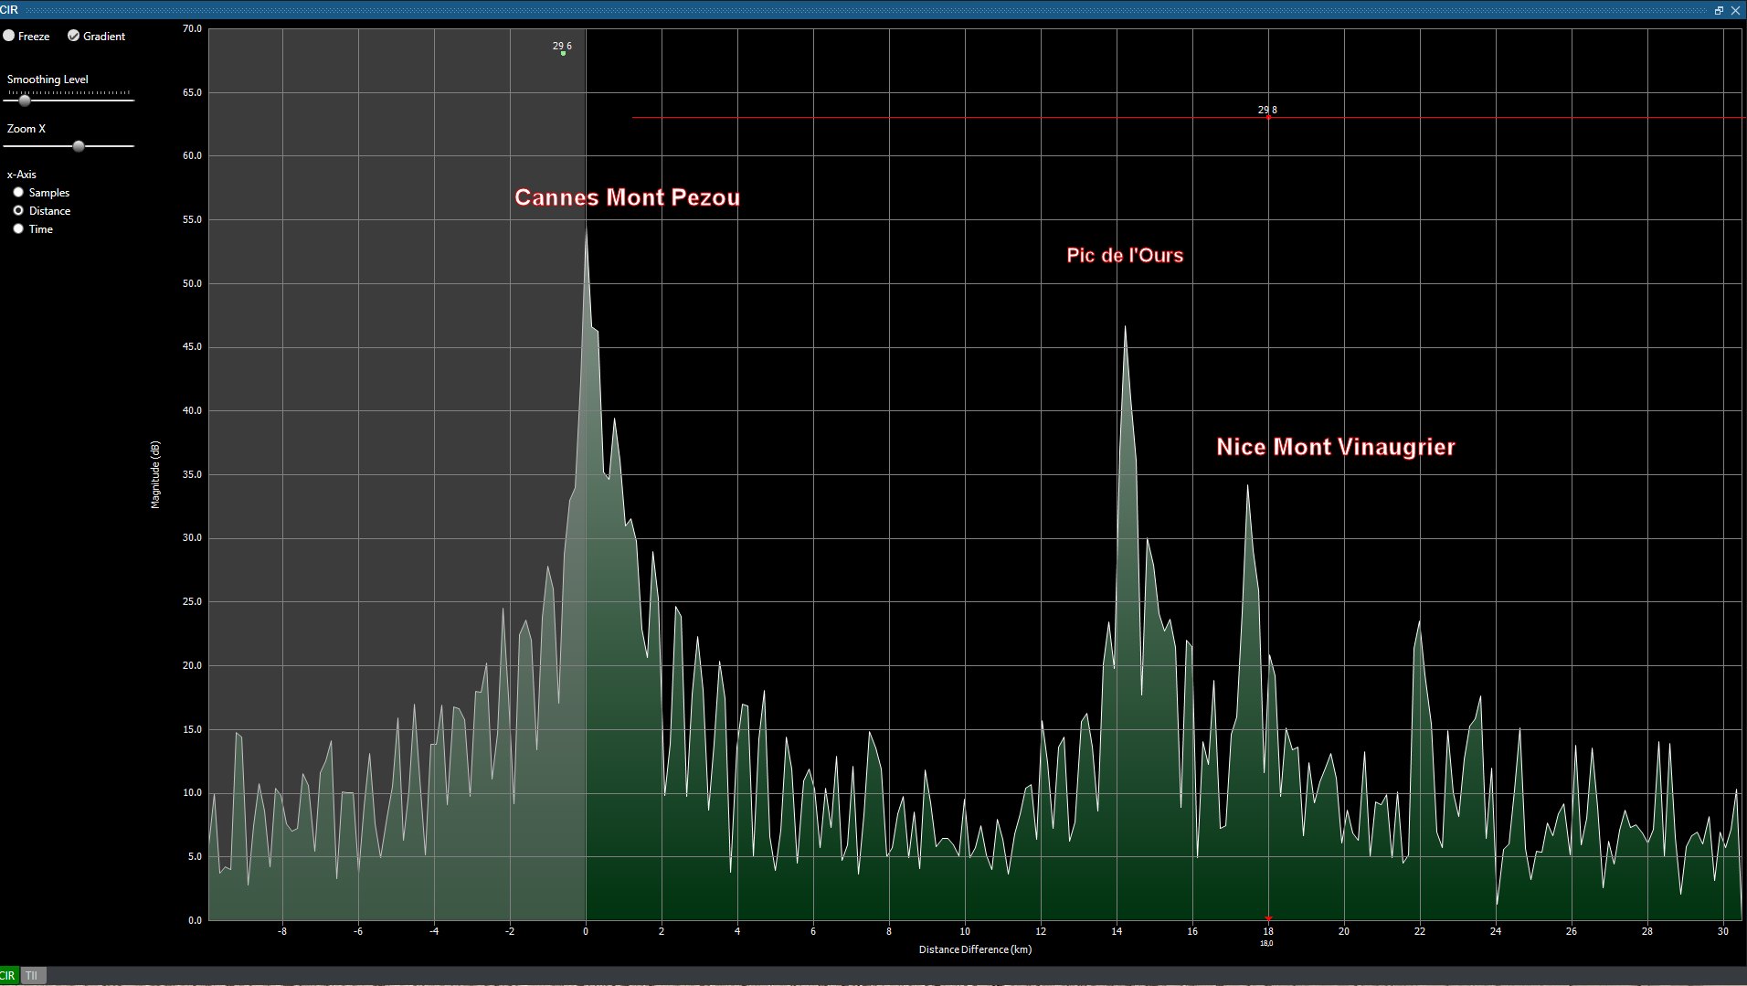Click the green 29 6 marker point
Screen dimensions: 1747x986
pos(563,53)
